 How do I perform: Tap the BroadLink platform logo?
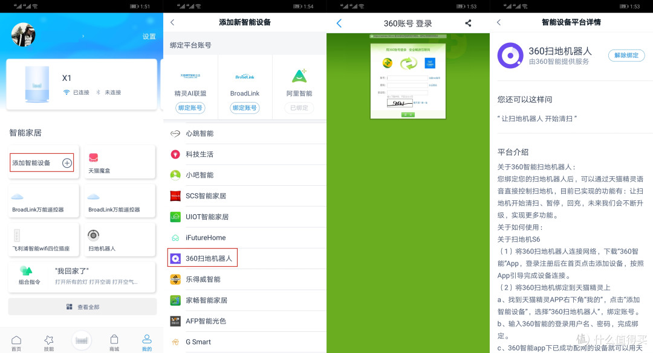[x=245, y=77]
